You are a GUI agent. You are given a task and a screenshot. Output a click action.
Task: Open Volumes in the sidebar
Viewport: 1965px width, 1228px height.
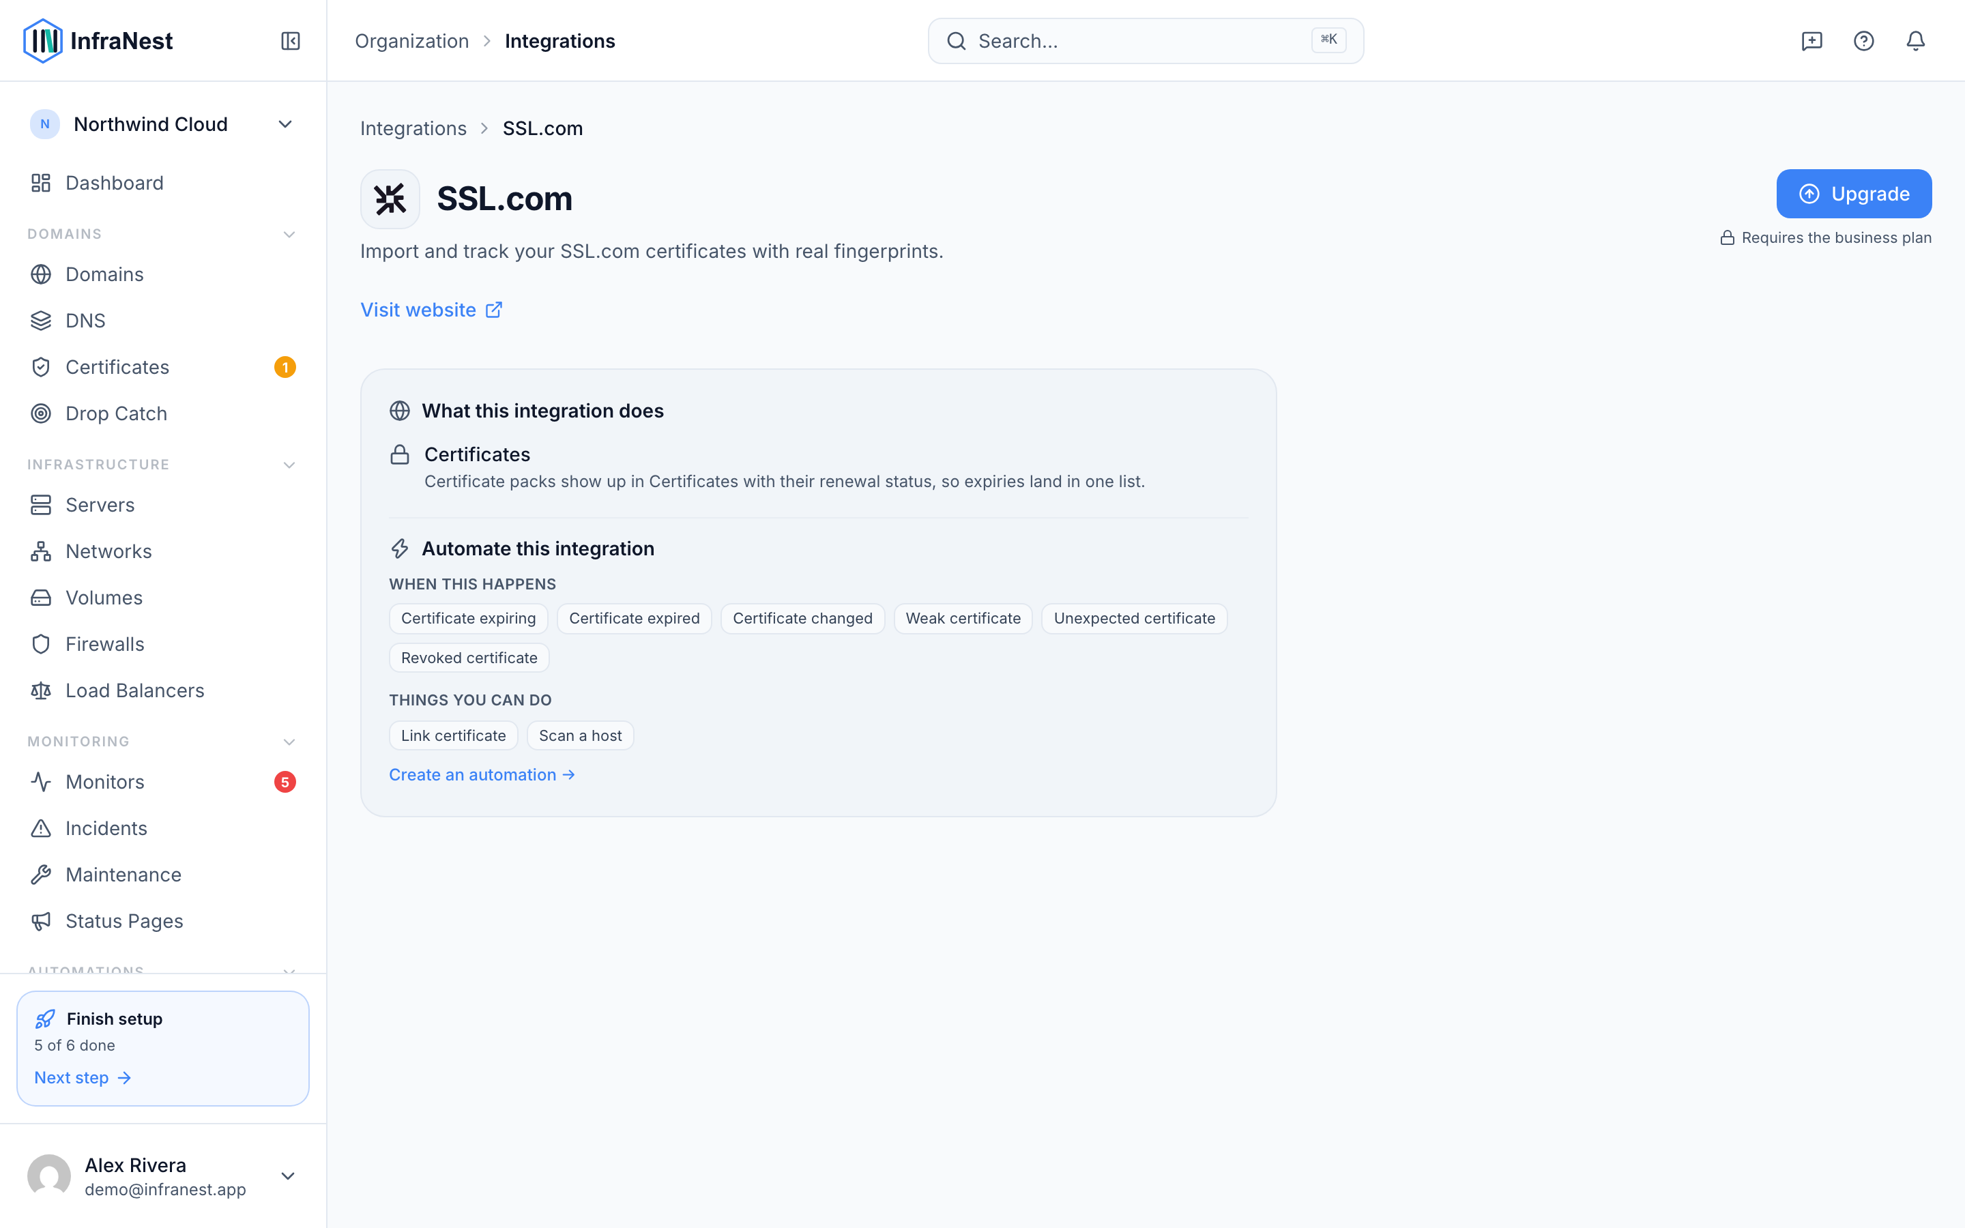[162, 598]
